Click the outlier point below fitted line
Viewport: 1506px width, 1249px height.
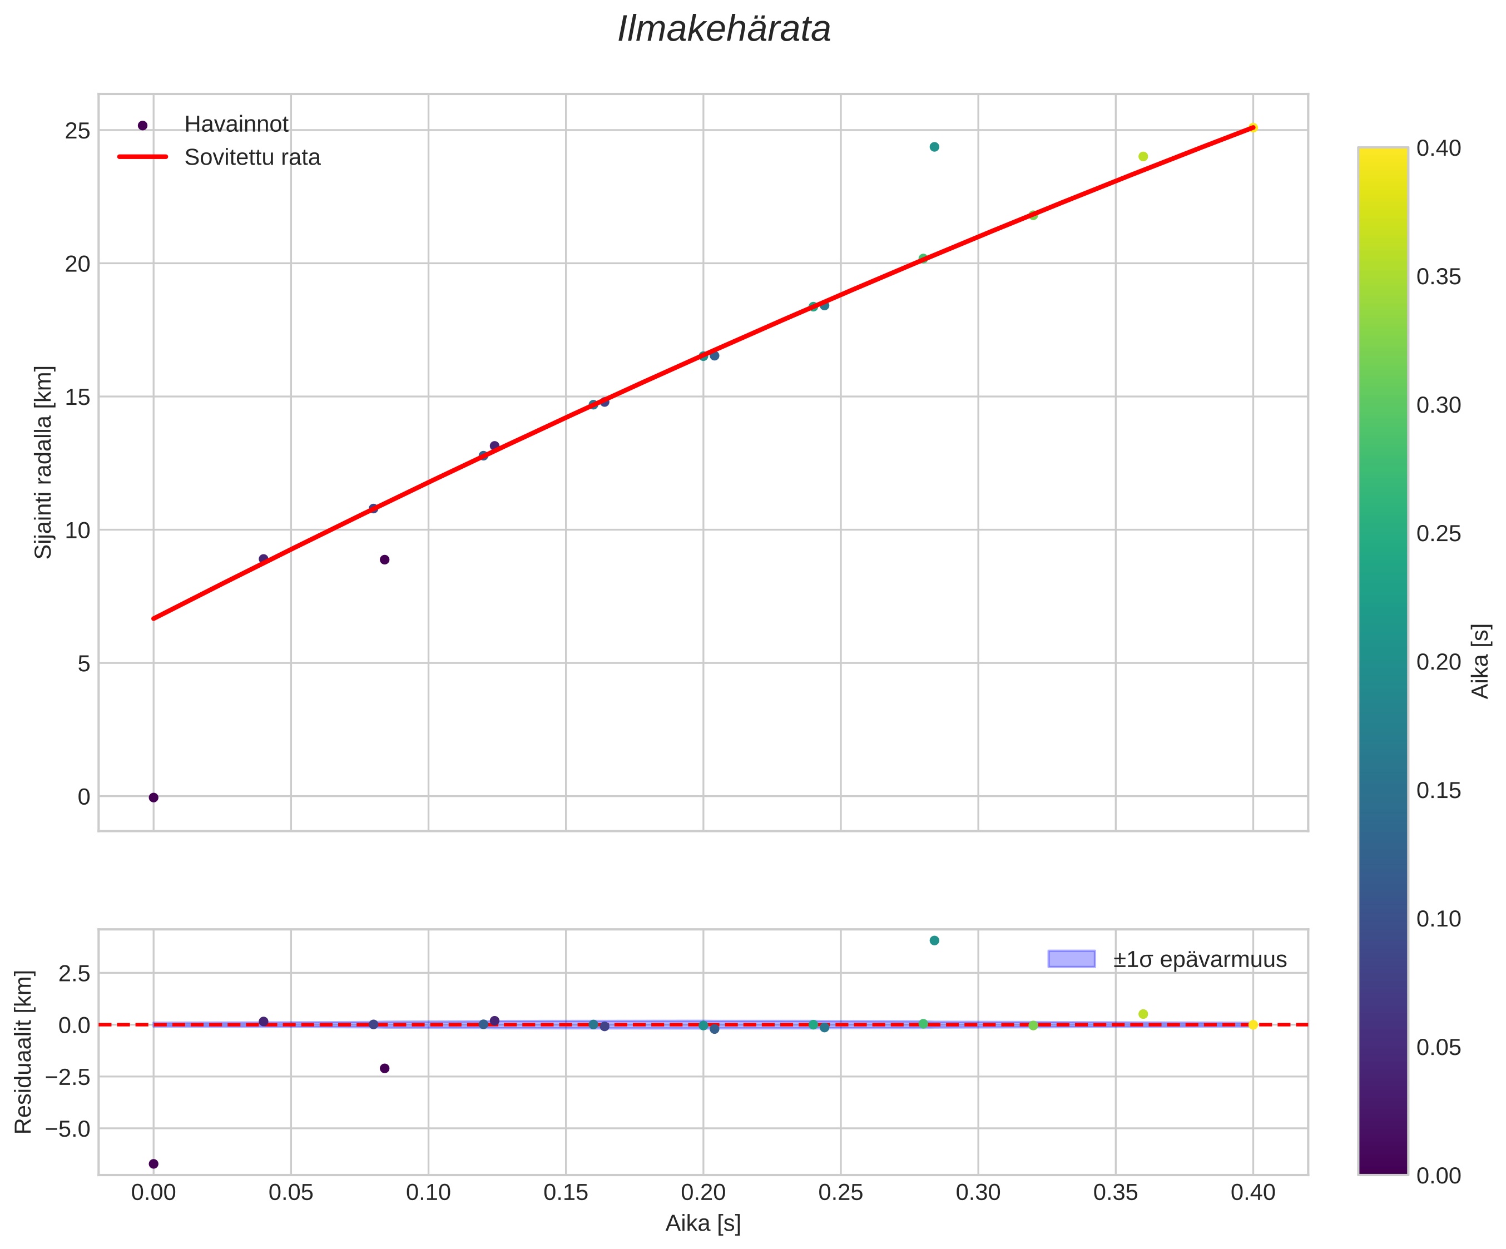pos(384,559)
